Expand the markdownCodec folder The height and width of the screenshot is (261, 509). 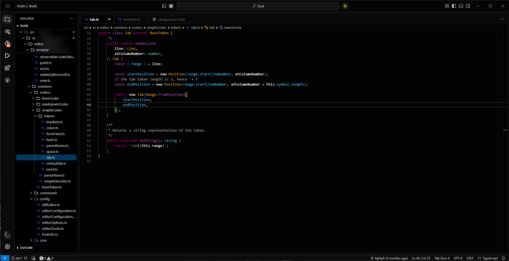(46, 104)
